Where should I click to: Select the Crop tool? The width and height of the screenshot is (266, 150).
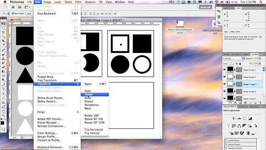point(3,41)
